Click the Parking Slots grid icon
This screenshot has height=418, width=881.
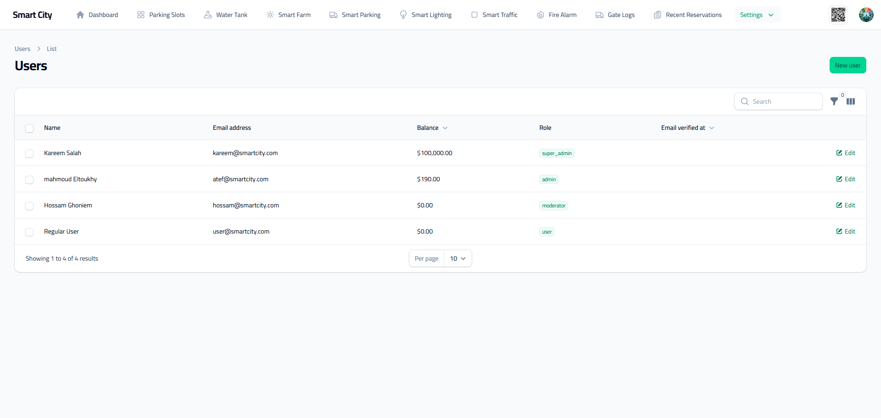[x=141, y=15]
